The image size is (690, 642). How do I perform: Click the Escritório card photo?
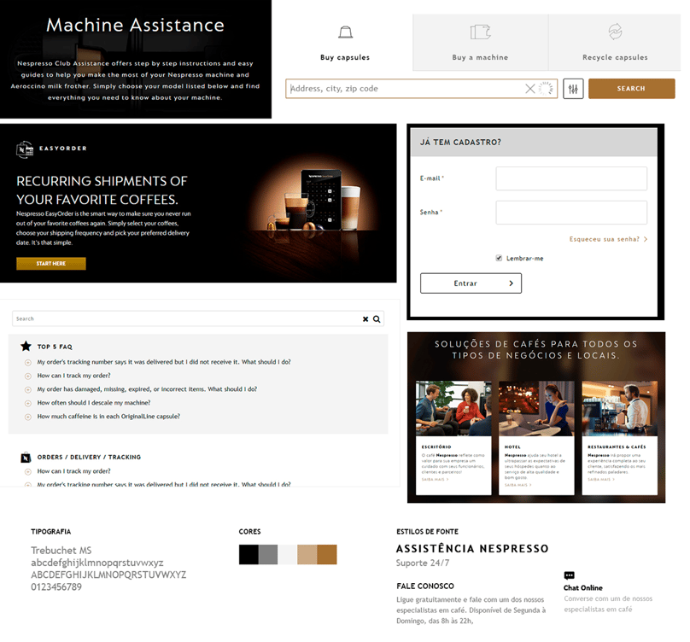click(x=453, y=408)
